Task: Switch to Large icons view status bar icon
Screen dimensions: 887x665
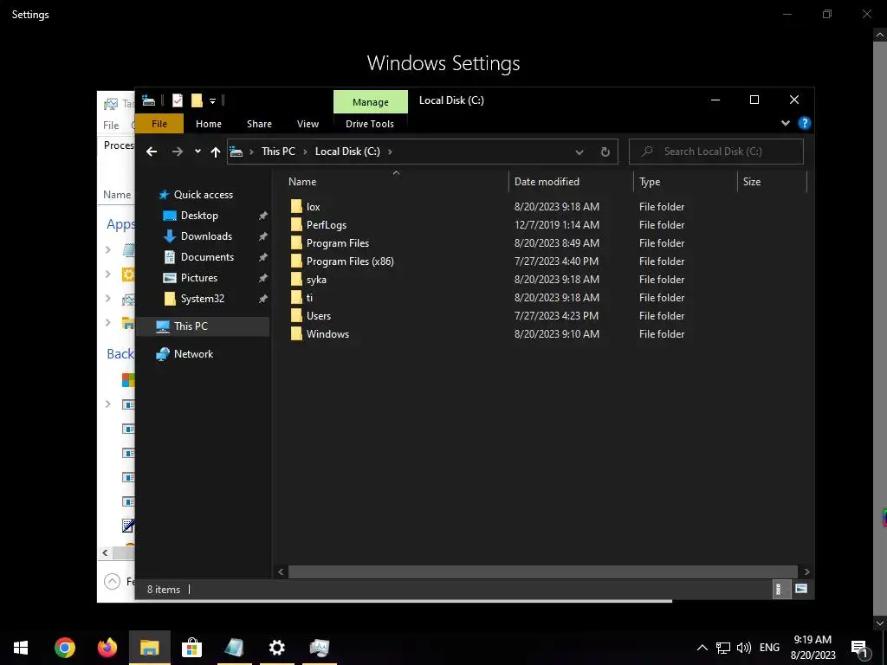Action: pos(800,589)
